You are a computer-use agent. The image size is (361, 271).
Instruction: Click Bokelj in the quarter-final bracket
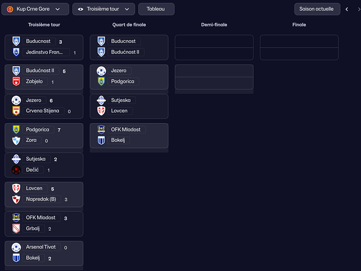[118, 140]
